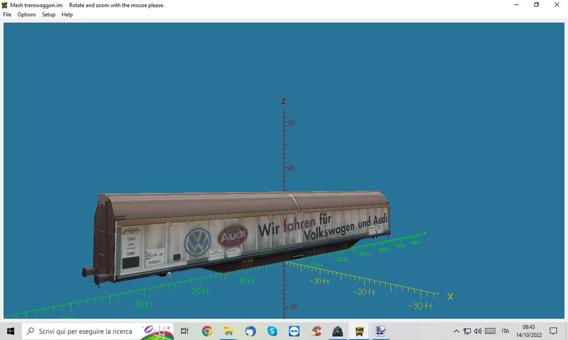Change the ITA input language
Screen dimensions: 568x340
point(506,331)
